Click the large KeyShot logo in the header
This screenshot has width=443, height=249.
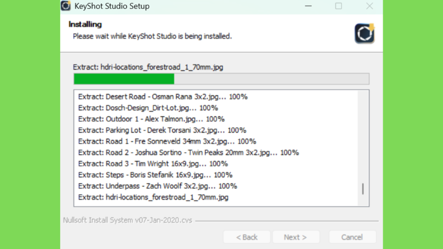coord(364,34)
